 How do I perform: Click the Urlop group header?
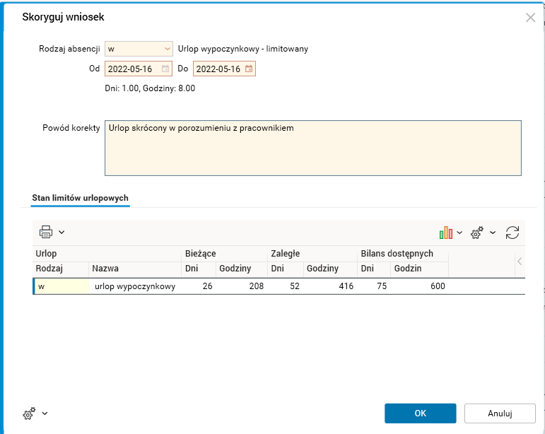[107, 254]
